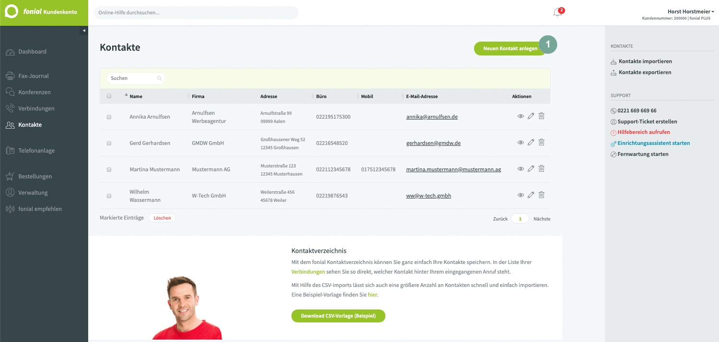Open the notifications bell icon
The height and width of the screenshot is (342, 719).
click(x=557, y=12)
